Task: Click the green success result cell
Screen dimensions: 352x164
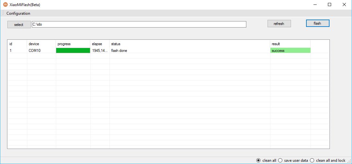Action: click(x=290, y=50)
